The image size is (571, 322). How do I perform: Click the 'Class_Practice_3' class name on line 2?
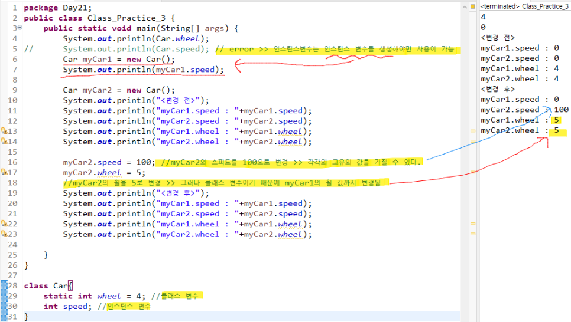coord(126,18)
